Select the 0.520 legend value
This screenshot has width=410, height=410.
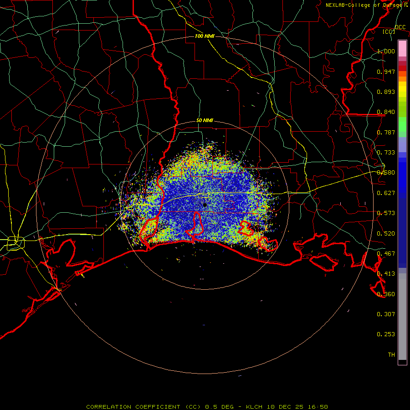386,234
